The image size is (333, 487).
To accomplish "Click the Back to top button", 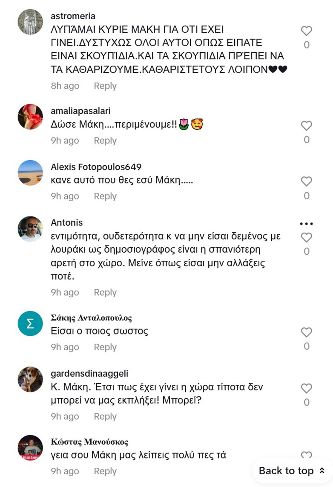I will 292,471.
